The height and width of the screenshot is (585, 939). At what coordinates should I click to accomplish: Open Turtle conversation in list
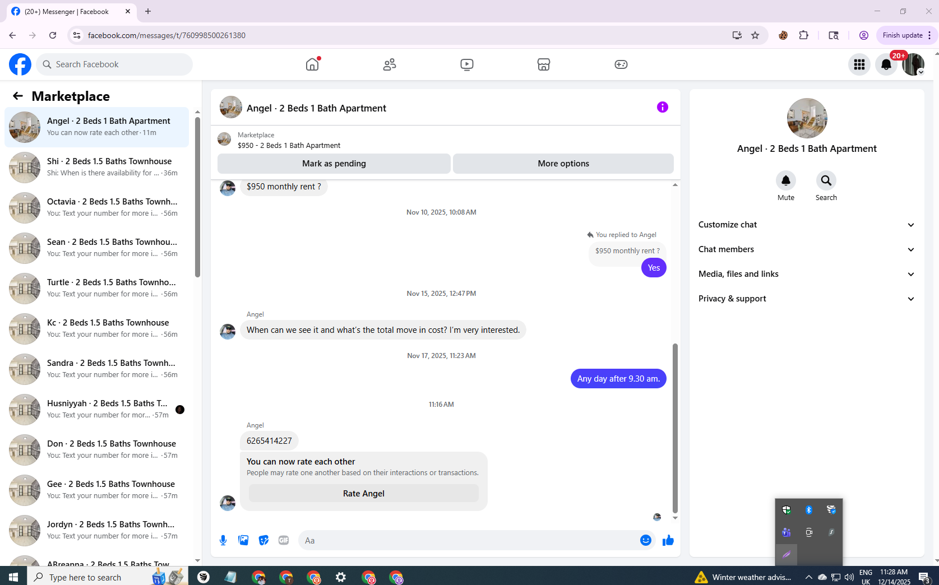pyautogui.click(x=96, y=288)
